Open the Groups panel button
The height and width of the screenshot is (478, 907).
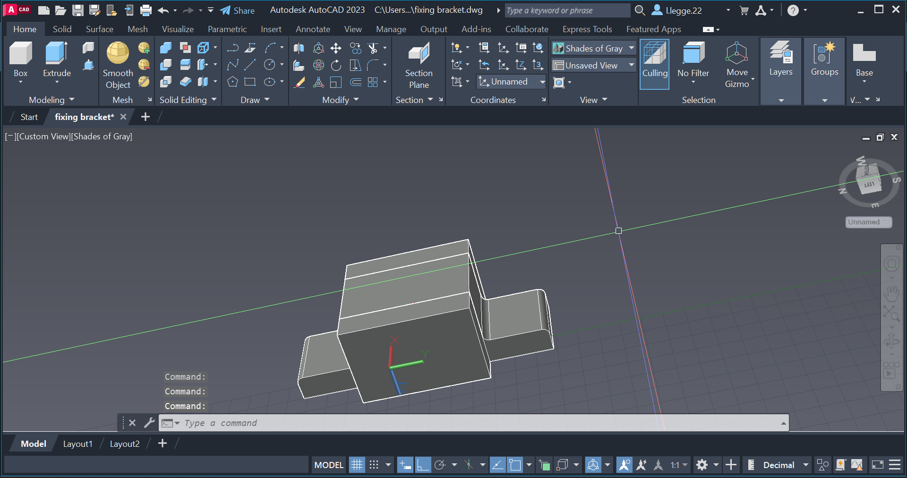pyautogui.click(x=825, y=71)
